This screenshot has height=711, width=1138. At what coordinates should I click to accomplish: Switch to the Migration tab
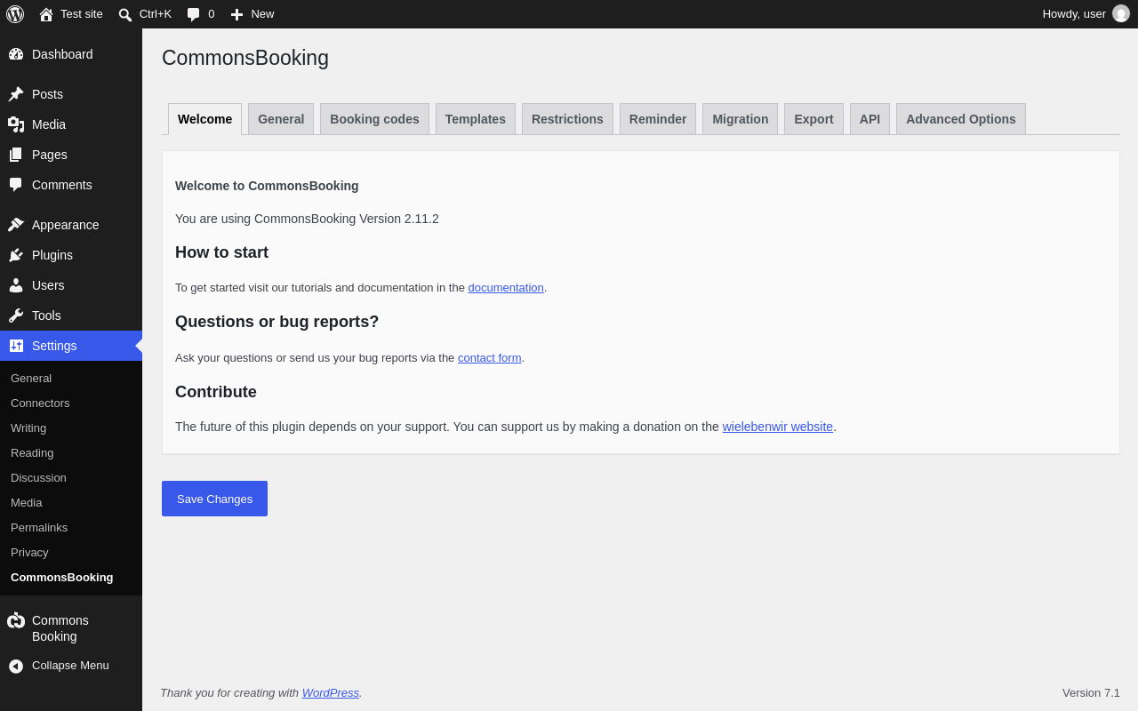741,119
